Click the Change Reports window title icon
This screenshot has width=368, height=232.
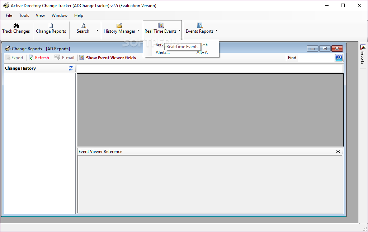pyautogui.click(x=8, y=48)
